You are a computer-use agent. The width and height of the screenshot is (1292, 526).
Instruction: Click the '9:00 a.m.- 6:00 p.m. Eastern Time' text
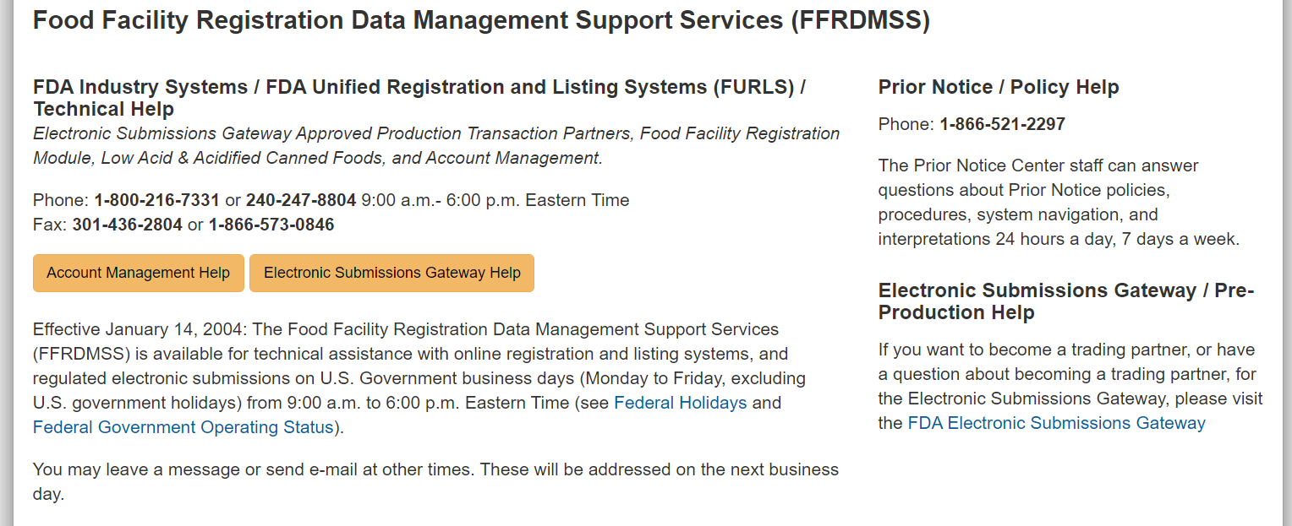[495, 200]
